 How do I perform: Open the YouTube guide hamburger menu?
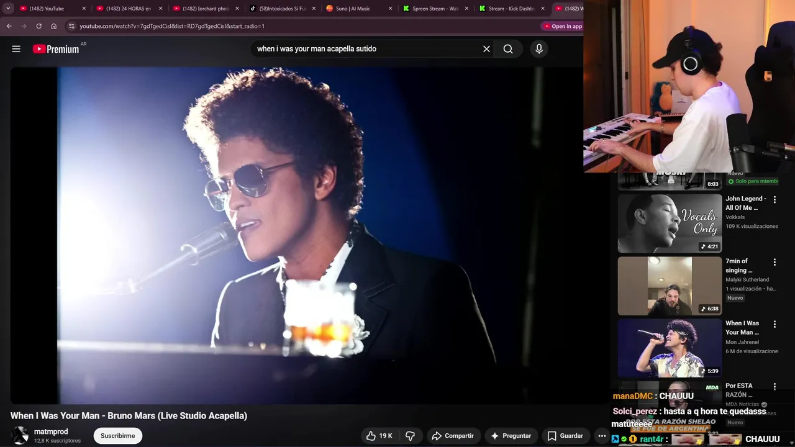16,49
